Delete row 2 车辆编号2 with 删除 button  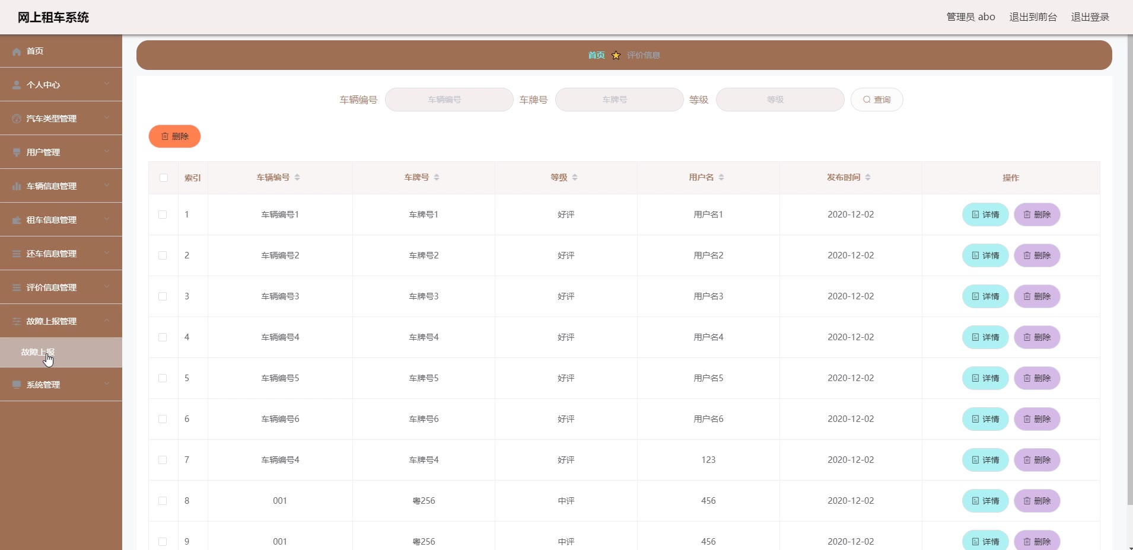(x=1037, y=255)
